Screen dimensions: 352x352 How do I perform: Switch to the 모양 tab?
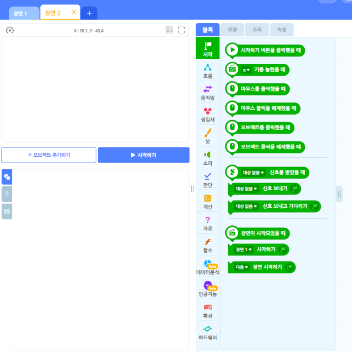point(232,30)
